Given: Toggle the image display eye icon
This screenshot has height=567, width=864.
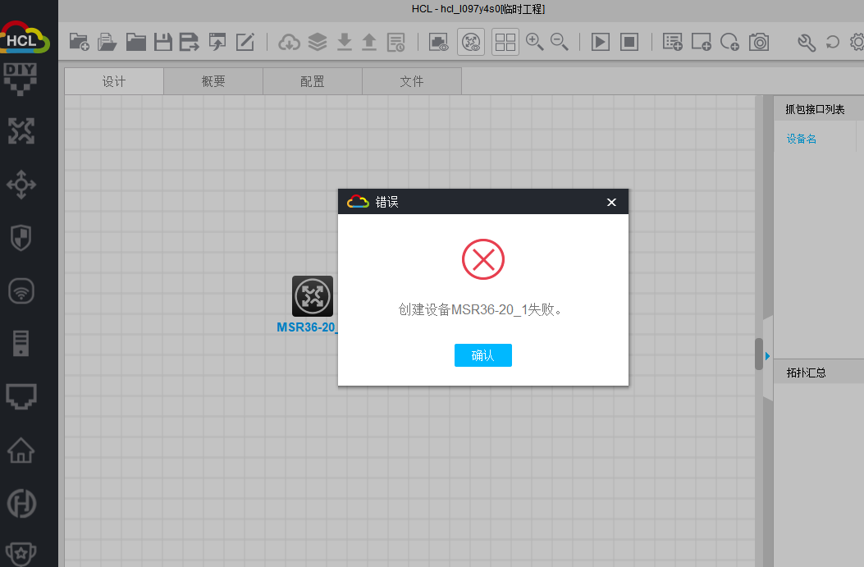Looking at the screenshot, I should [438, 42].
